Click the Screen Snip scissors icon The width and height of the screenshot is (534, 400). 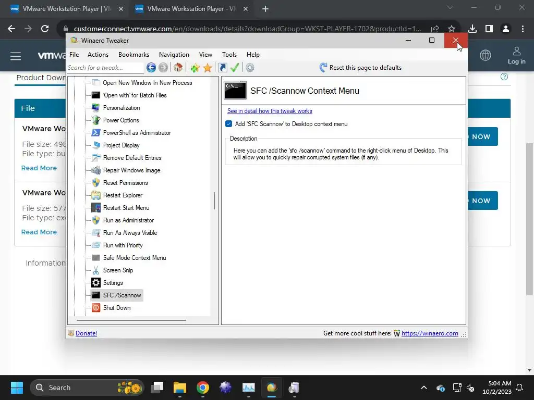[x=96, y=270]
